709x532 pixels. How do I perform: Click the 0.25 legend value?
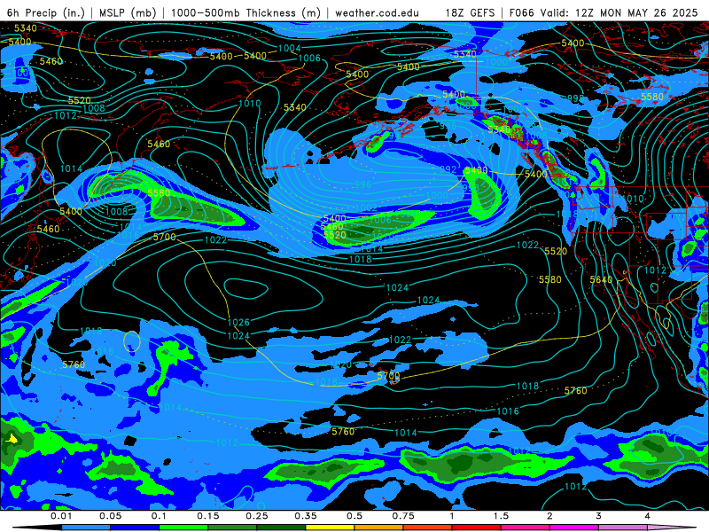coord(257,516)
